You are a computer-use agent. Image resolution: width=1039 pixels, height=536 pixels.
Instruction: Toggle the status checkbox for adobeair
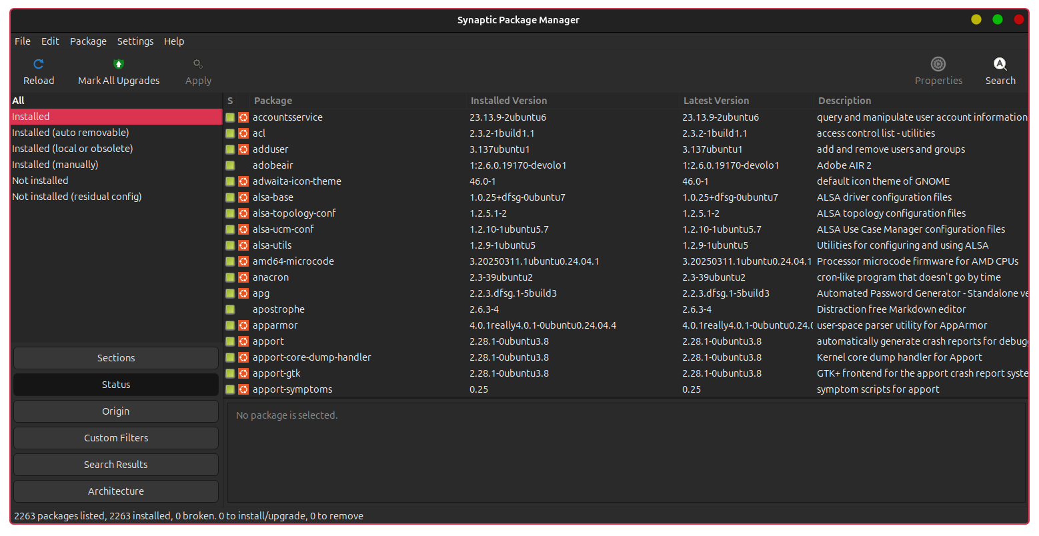(x=230, y=165)
